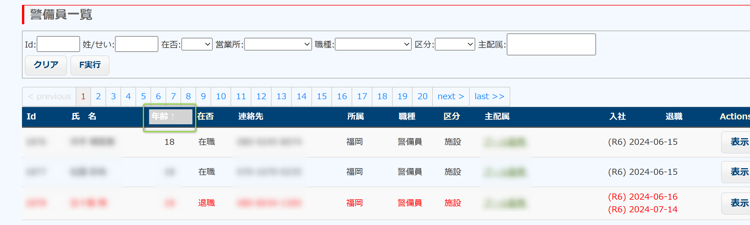This screenshot has width=750, height=225.
Task: Open page 15 of the list
Action: pos(322,97)
